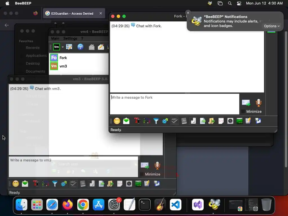Click green envelope icon in Fork chat toolbar
Viewport: 288px width, 216px height.
(126, 121)
